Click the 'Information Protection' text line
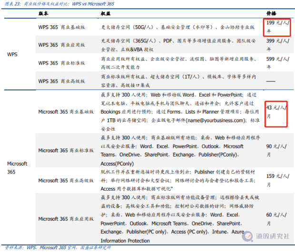Viewport: 295px width, 252px height. click(125, 241)
